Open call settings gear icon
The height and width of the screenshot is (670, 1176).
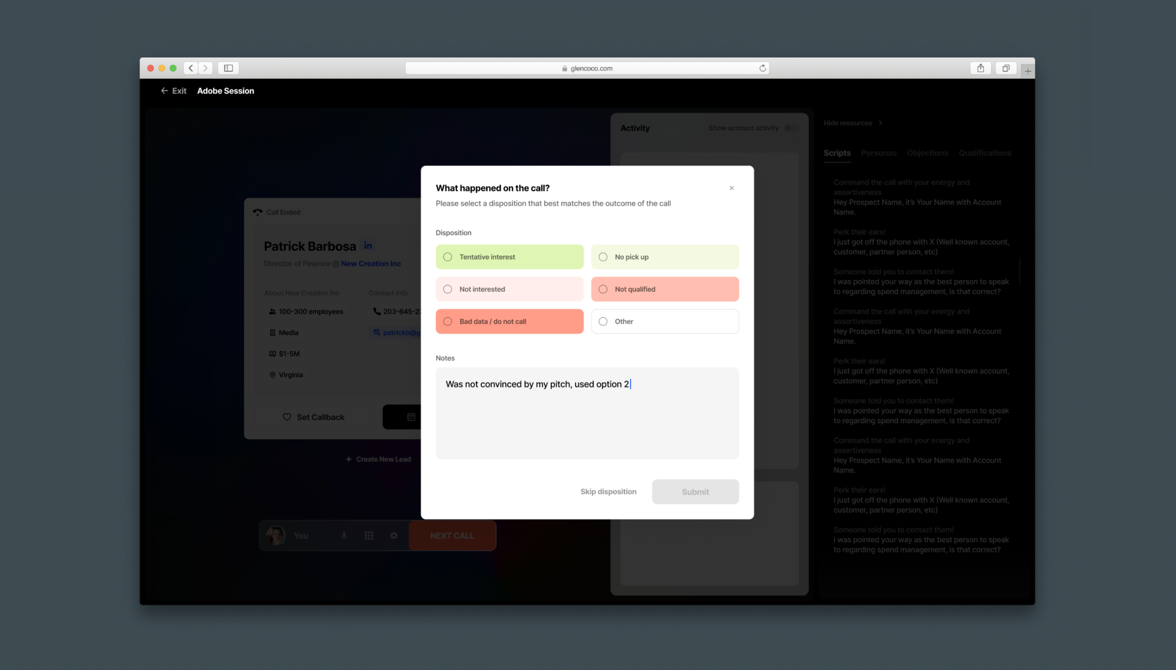click(394, 536)
